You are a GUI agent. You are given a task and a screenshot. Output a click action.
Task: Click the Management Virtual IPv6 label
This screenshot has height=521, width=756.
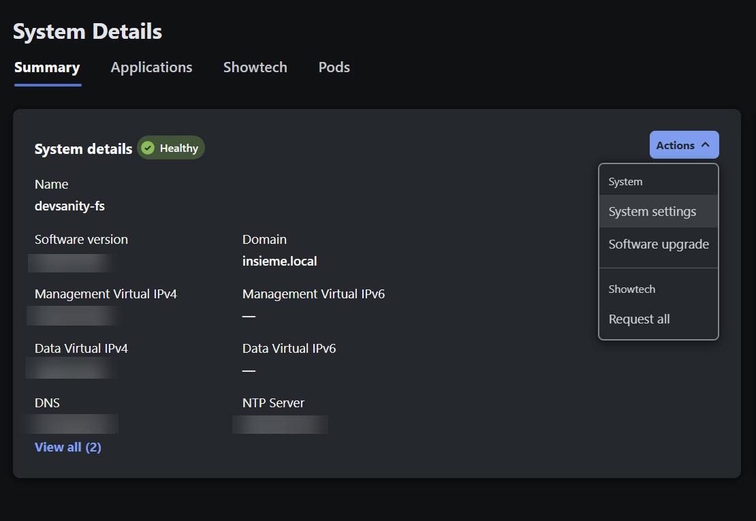click(313, 294)
